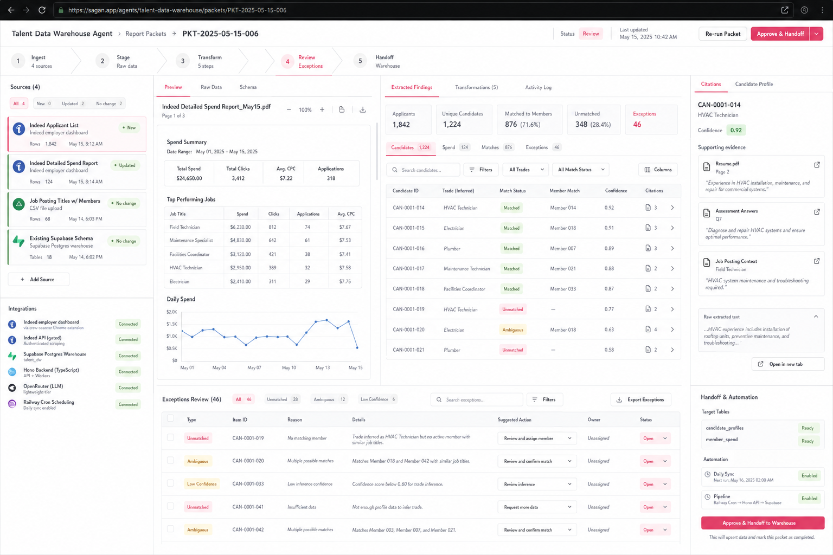Click OpenRouter (LLM) integration icon
This screenshot has height=555, width=833.
[12, 388]
